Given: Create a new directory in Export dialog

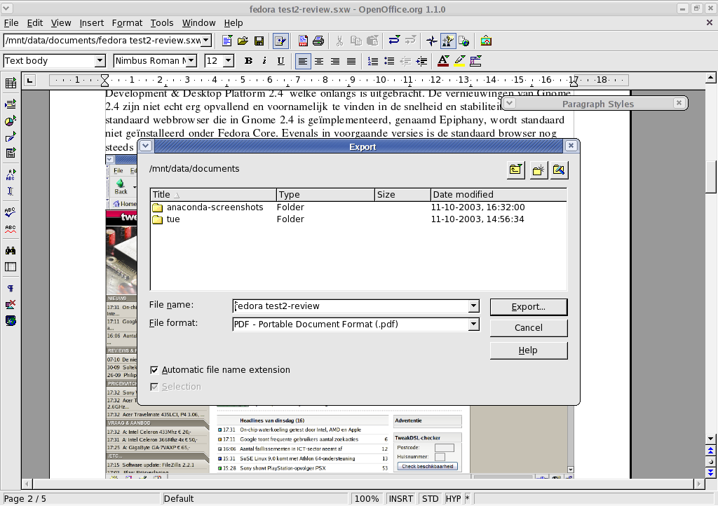Looking at the screenshot, I should point(538,170).
